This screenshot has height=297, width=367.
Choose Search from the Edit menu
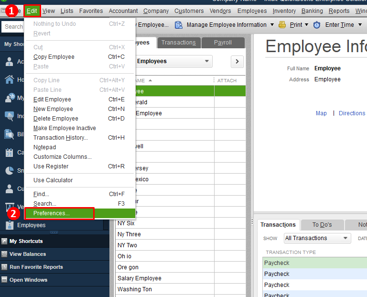coord(80,204)
